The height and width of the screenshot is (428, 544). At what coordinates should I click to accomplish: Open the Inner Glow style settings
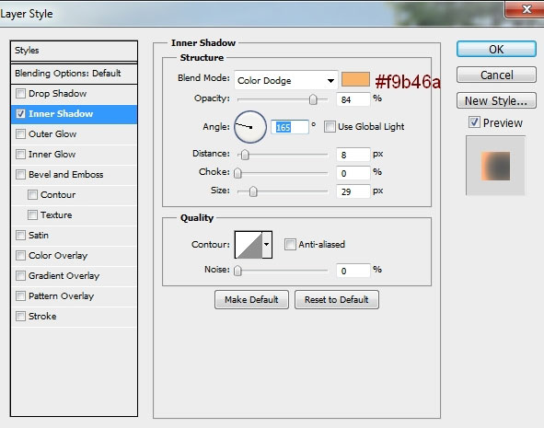click(x=74, y=154)
